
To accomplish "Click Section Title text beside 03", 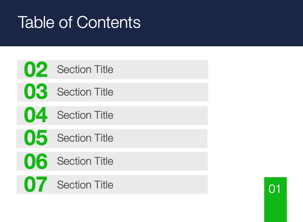I will pyautogui.click(x=85, y=92).
